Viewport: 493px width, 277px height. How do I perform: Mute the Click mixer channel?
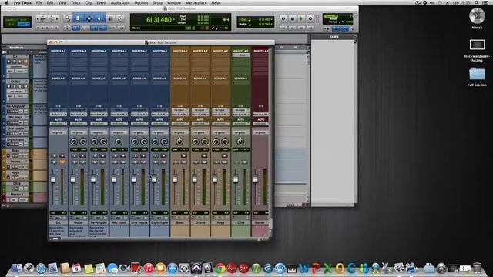coord(245,162)
